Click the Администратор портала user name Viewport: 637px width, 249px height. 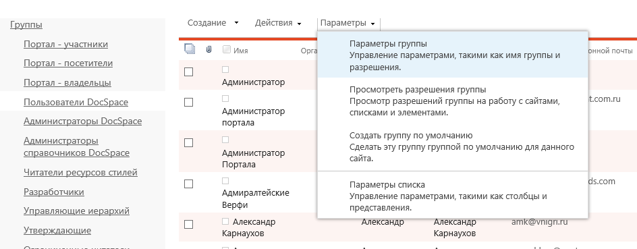(254, 117)
